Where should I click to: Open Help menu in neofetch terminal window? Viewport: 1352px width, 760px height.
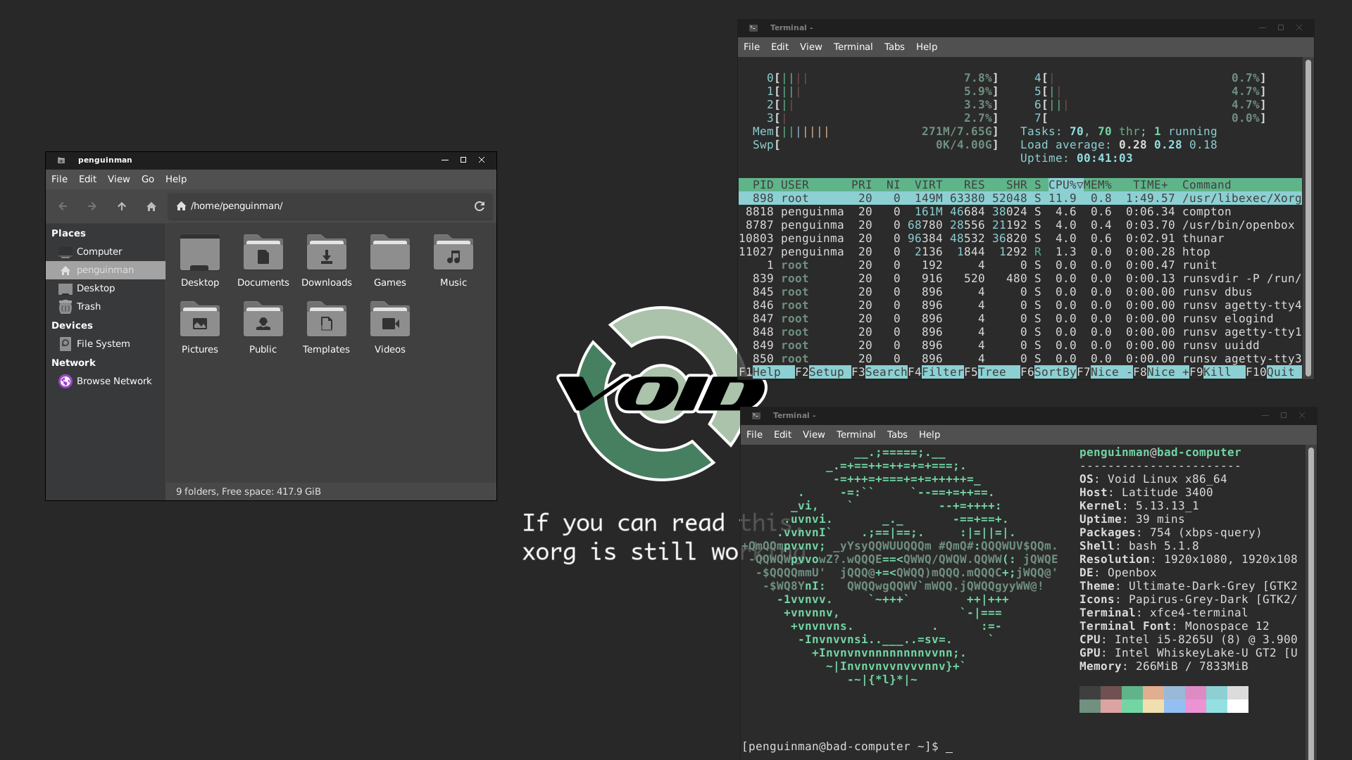click(929, 435)
